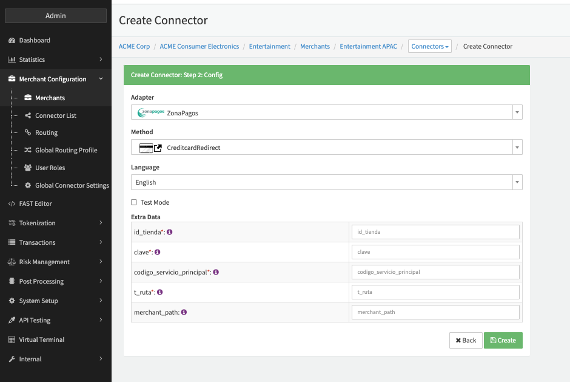Open the Method dropdown showing CreditcardRedirect

point(326,148)
